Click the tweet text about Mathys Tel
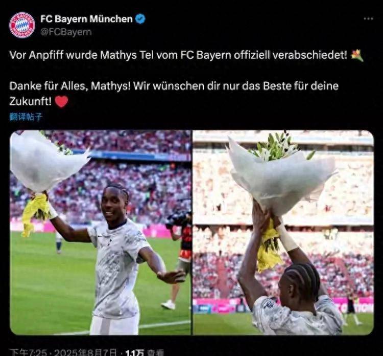Screen dimensions: 383x356 pos(178,55)
